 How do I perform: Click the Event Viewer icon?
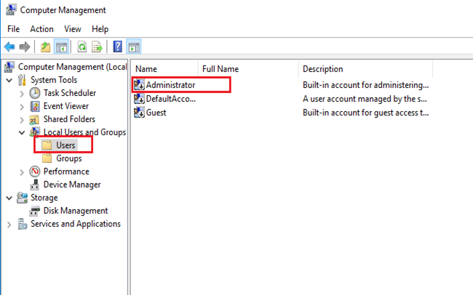[35, 106]
